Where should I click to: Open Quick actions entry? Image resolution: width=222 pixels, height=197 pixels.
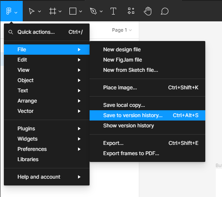coord(47,32)
